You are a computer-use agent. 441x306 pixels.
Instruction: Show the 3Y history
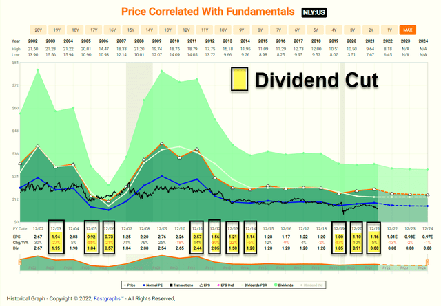coord(353,30)
